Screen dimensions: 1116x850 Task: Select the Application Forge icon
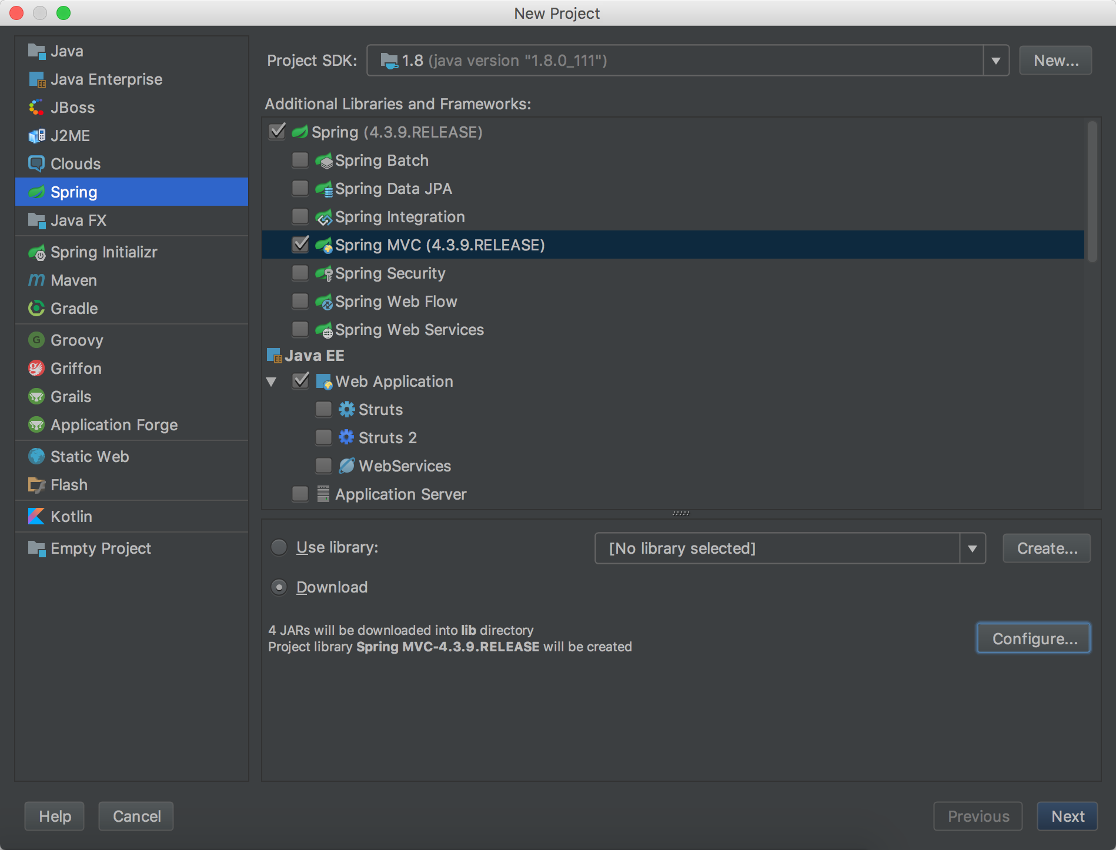point(36,425)
